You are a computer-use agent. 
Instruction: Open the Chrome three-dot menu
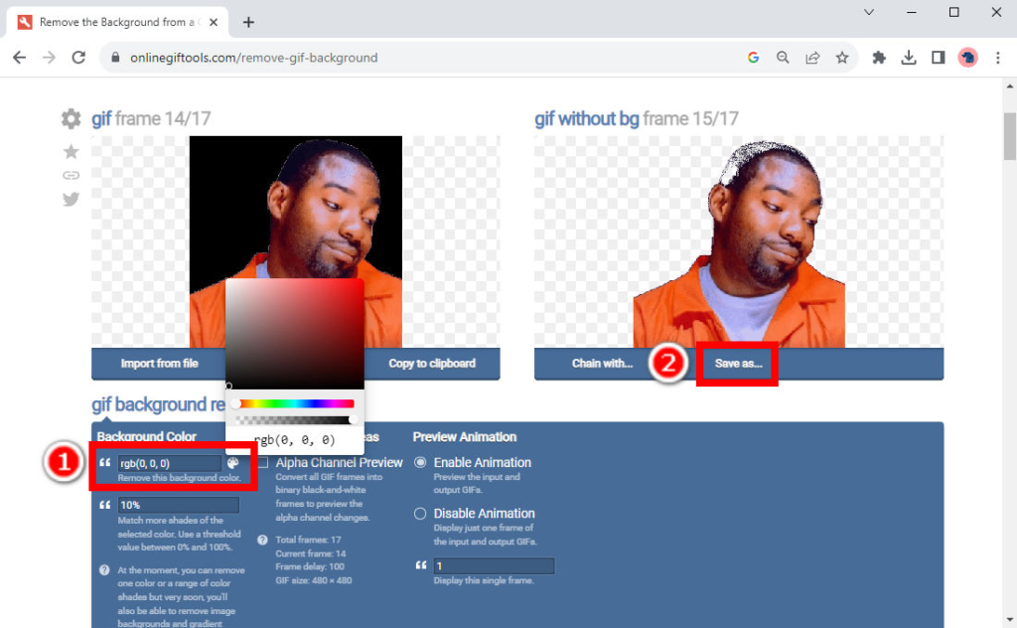click(x=998, y=58)
